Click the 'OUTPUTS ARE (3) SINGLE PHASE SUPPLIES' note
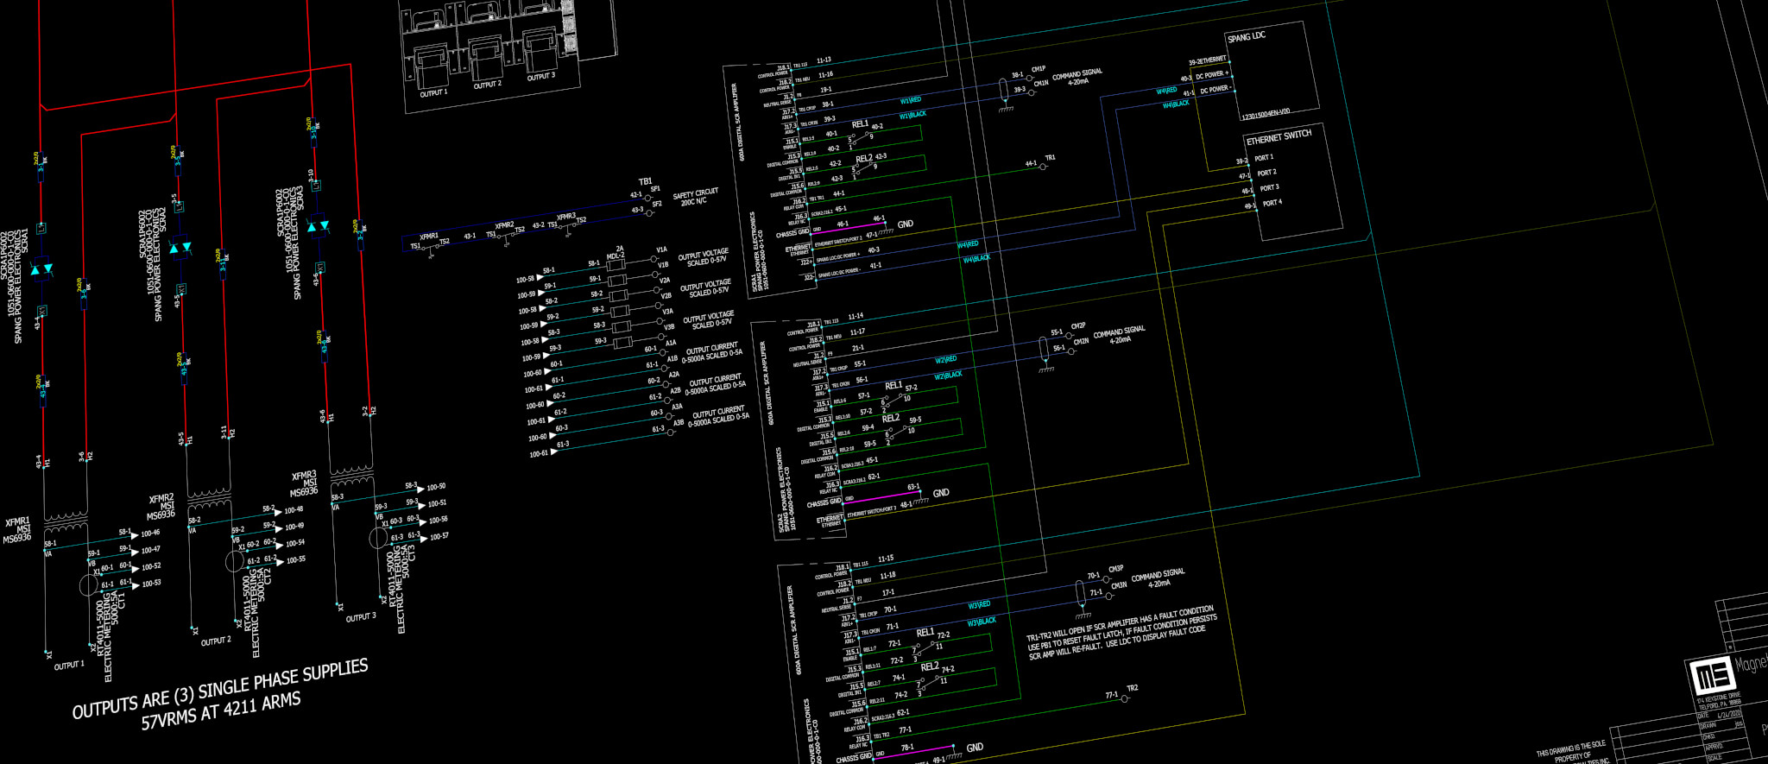 click(220, 689)
